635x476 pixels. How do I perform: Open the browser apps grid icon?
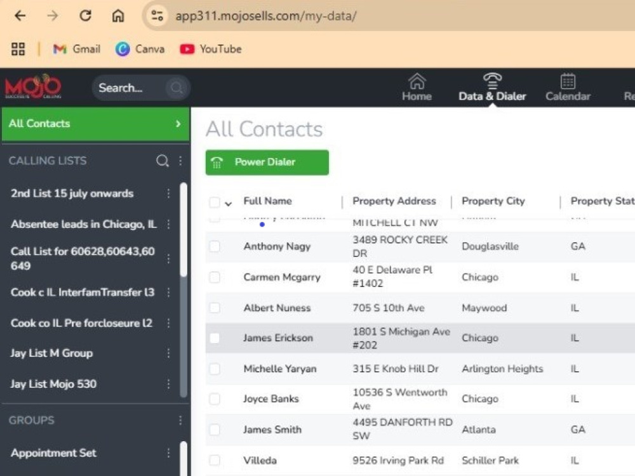coord(18,49)
